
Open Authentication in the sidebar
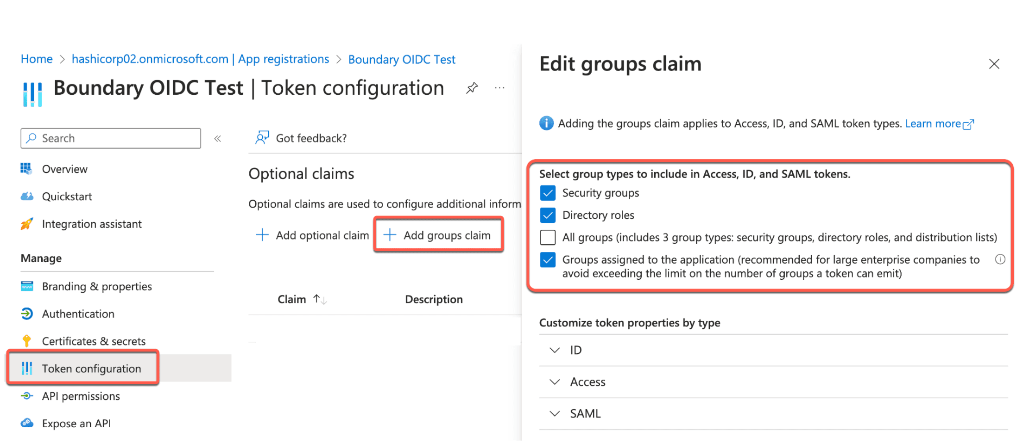(78, 314)
